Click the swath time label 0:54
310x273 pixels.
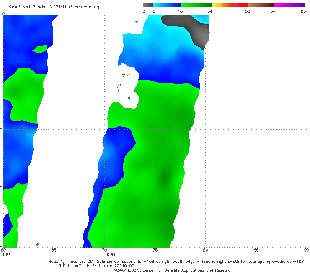pos(111,255)
